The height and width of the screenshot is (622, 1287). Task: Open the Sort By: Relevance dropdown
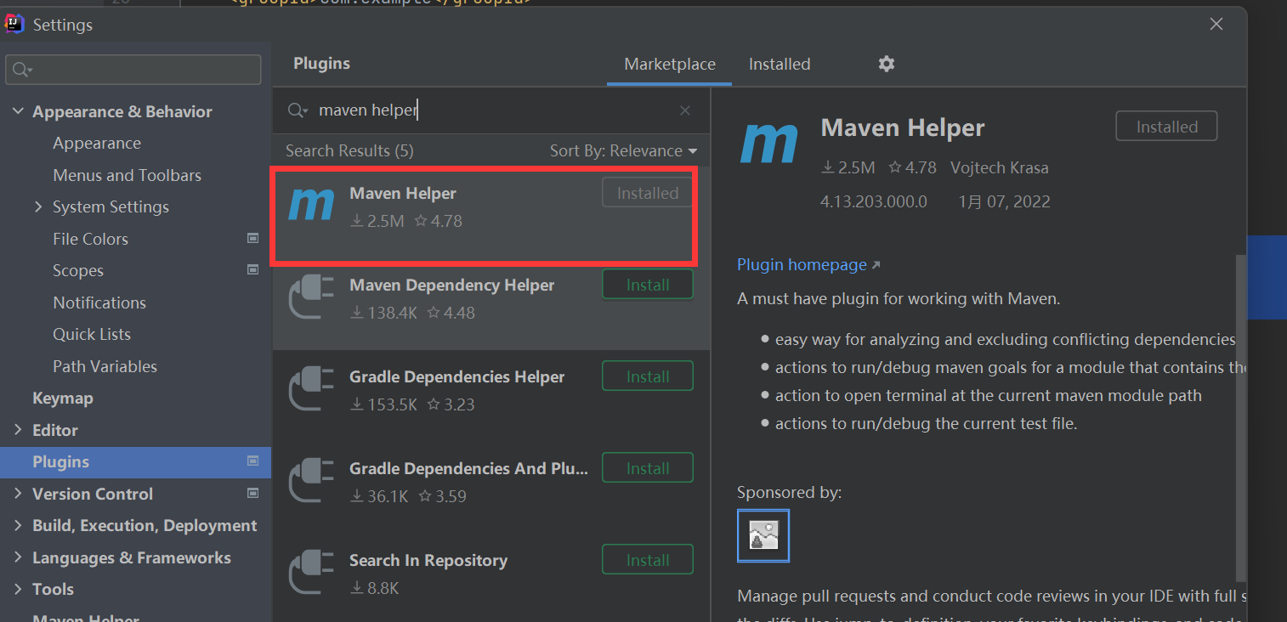pos(623,150)
